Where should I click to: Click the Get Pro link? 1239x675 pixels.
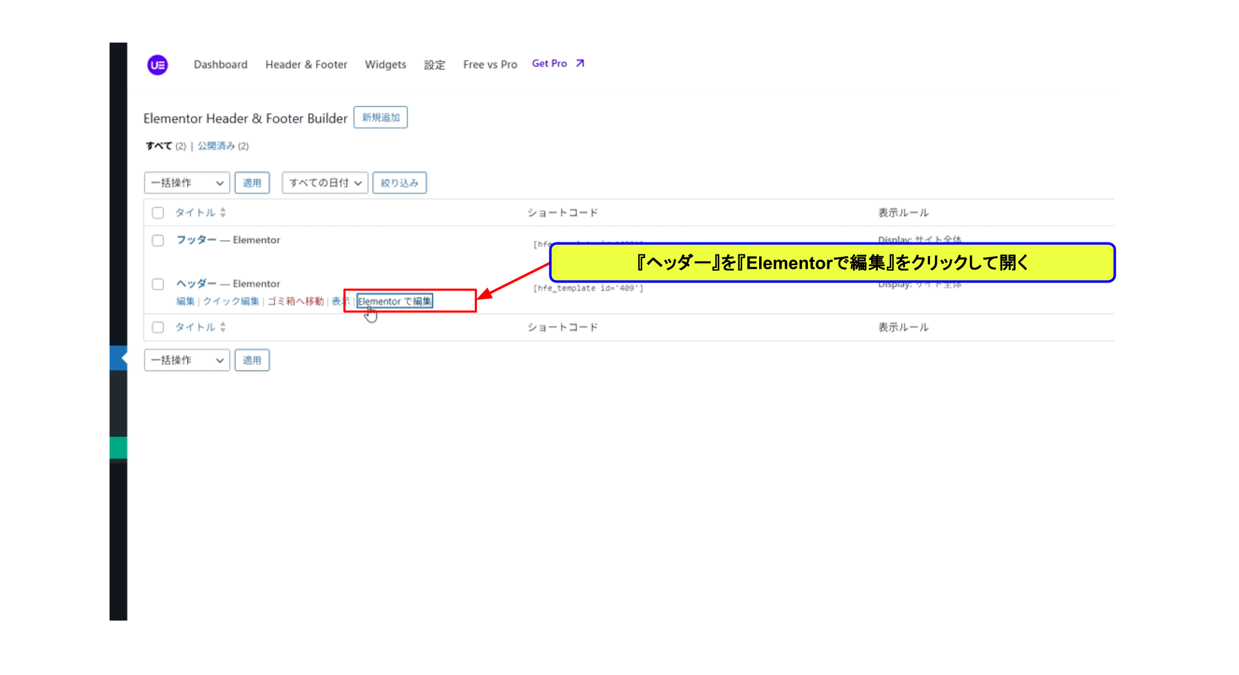pos(549,63)
